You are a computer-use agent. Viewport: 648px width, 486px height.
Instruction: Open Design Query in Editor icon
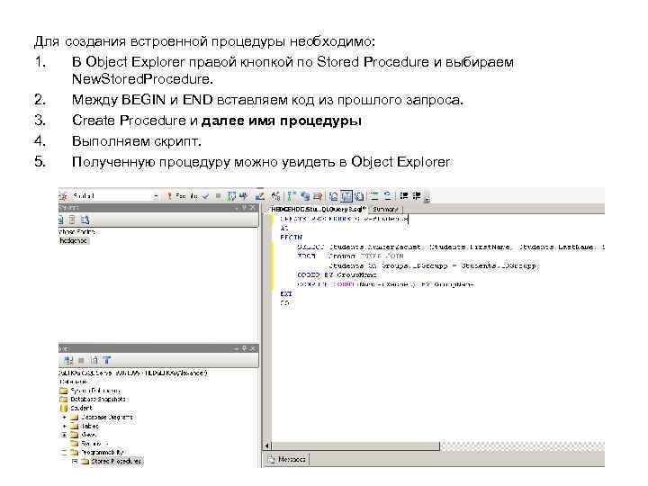259,196
